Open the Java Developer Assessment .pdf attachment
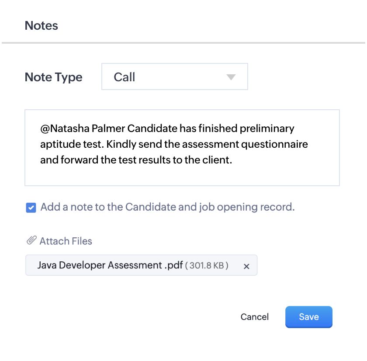This screenshot has width=367, height=361. click(x=109, y=265)
